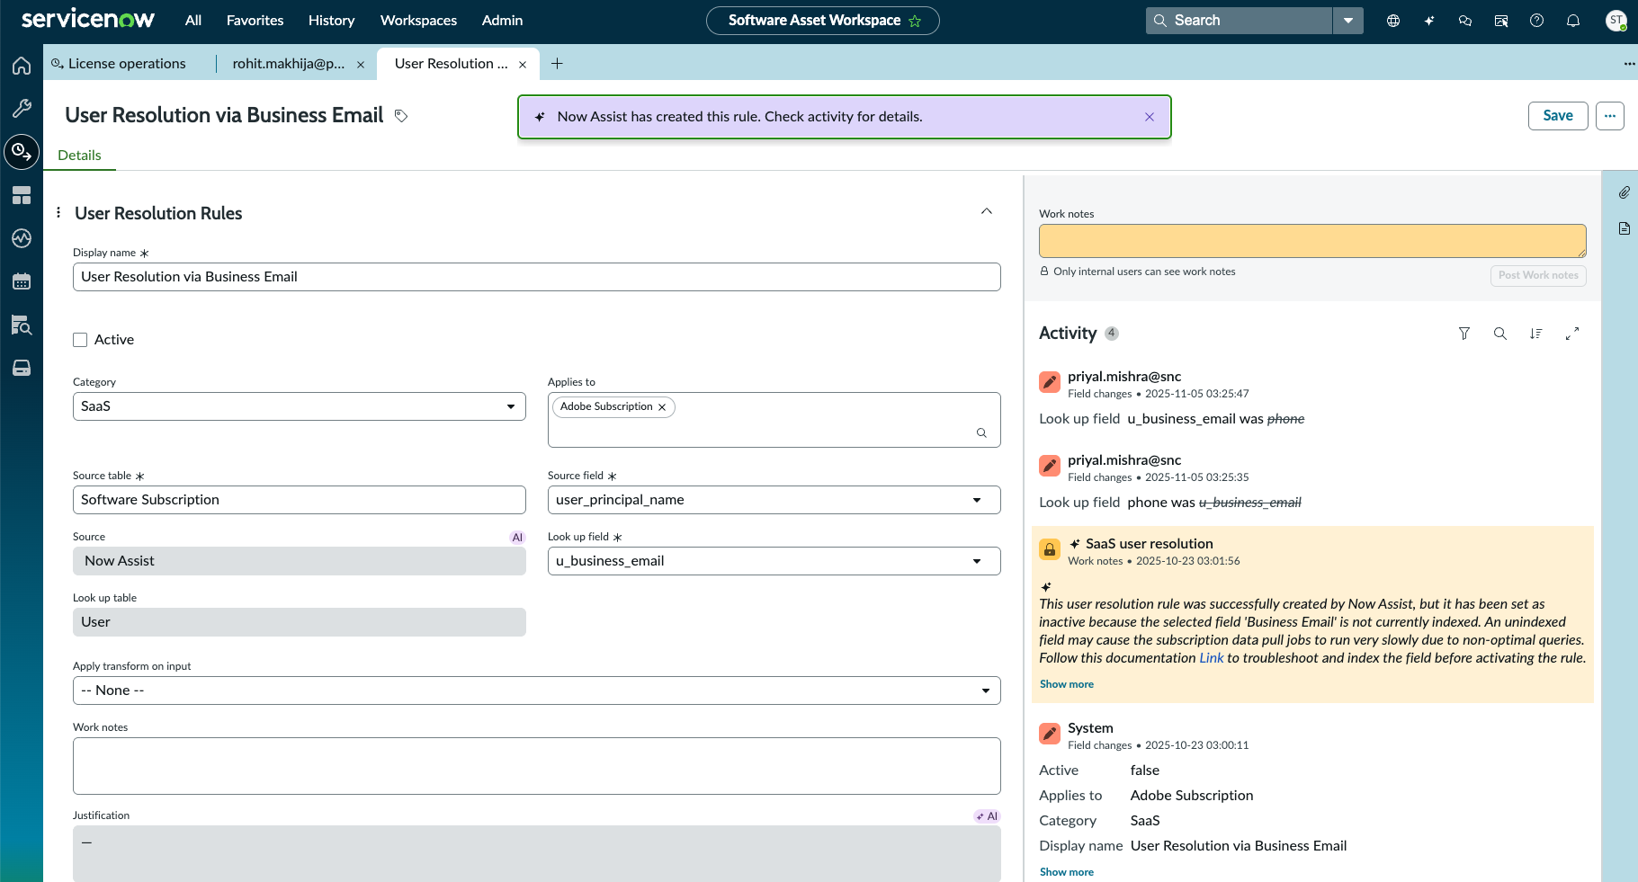
Task: Favorite Software Asset Workspace with star
Action: click(915, 21)
